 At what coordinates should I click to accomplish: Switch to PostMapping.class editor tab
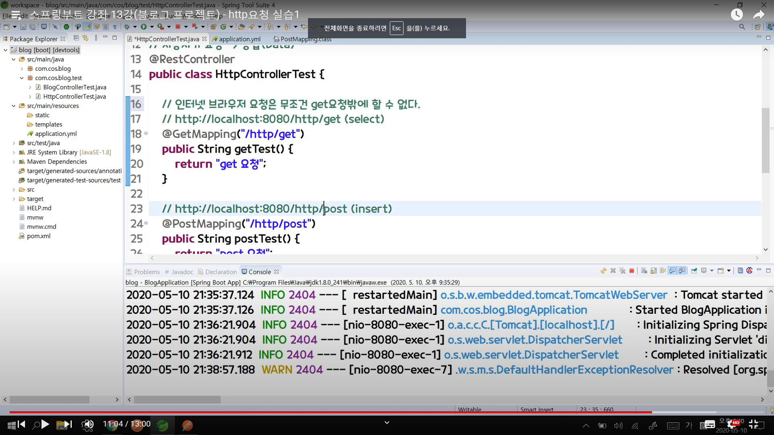point(302,39)
